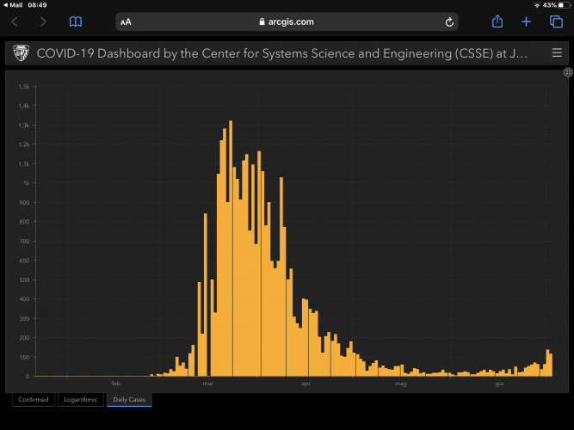Select the Daily Cases tab
This screenshot has width=574, height=430.
coord(129,399)
